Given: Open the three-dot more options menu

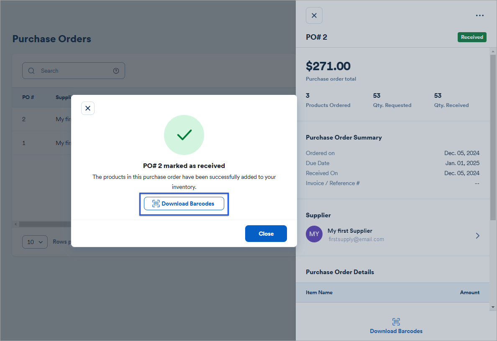Looking at the screenshot, I should 479,16.
